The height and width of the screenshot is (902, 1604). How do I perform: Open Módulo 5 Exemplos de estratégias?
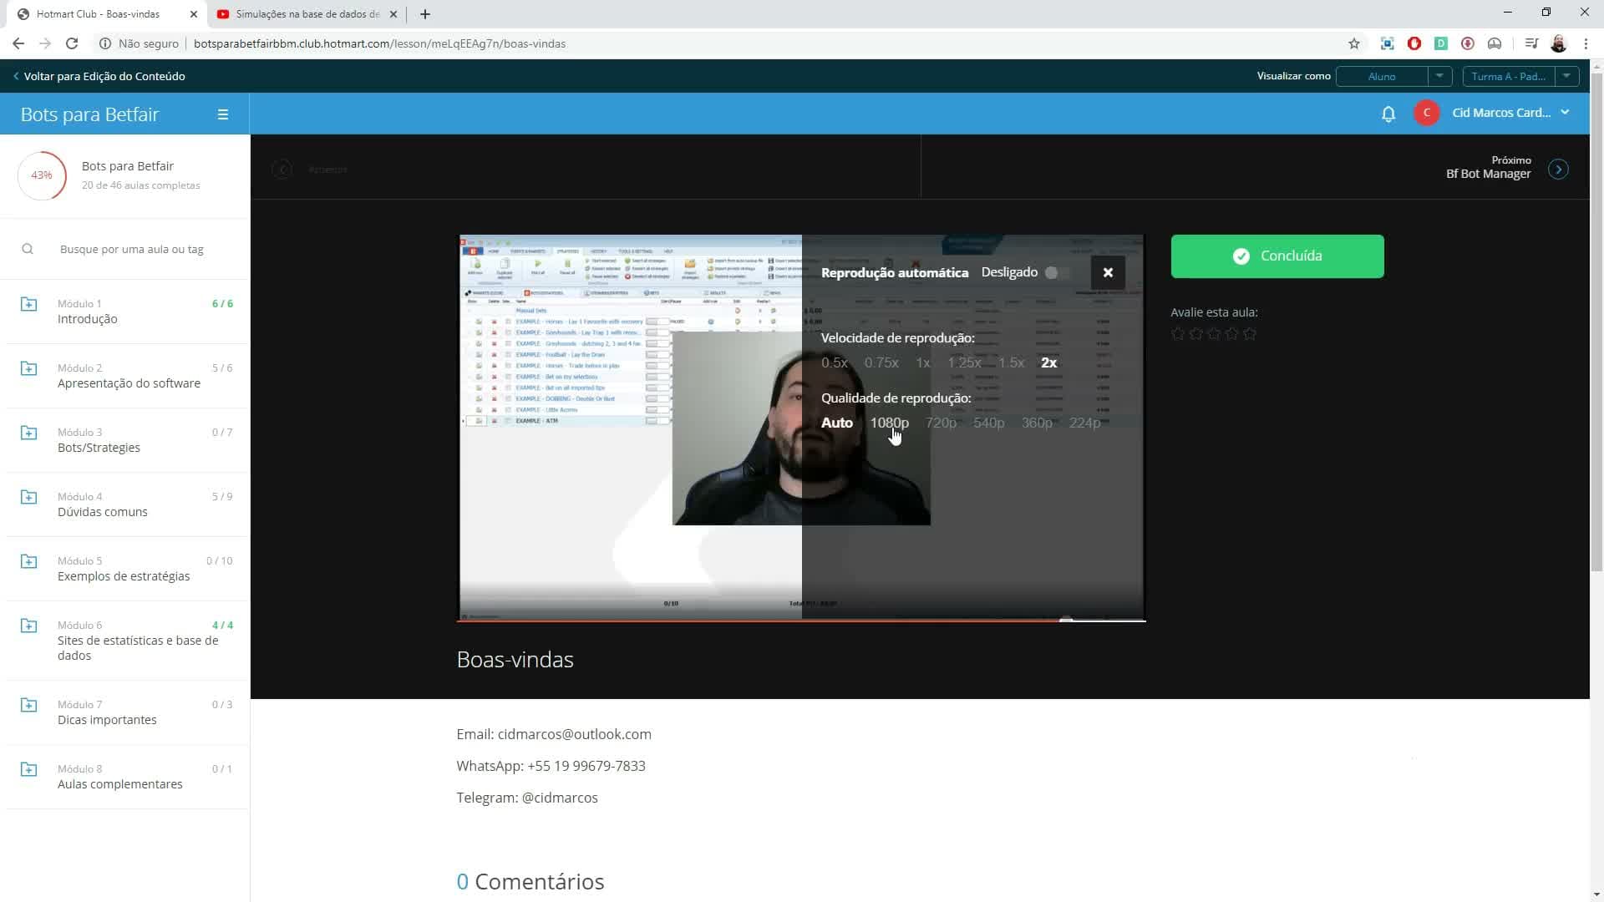(125, 569)
